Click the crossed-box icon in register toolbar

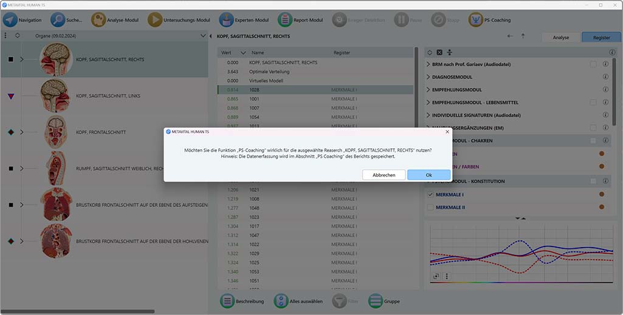coord(439,52)
